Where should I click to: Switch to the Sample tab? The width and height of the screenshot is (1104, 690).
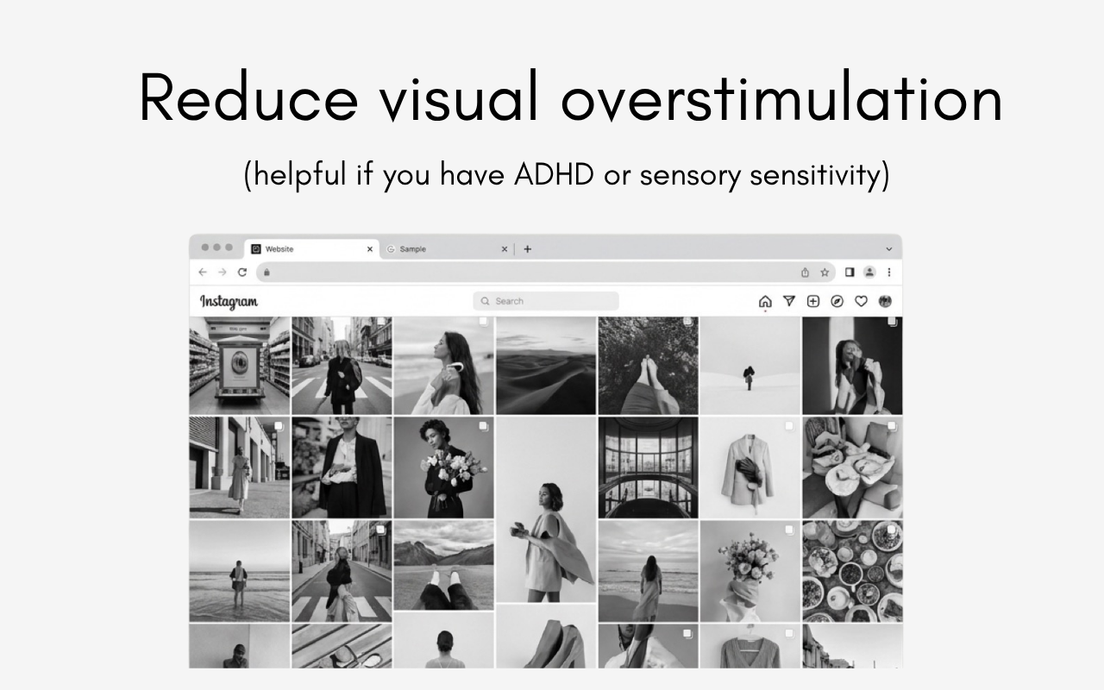point(446,249)
